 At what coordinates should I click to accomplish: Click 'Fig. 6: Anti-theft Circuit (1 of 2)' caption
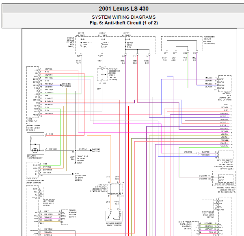[123, 23]
